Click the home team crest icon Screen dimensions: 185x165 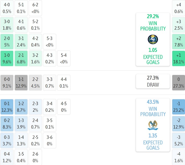tap(153, 39)
